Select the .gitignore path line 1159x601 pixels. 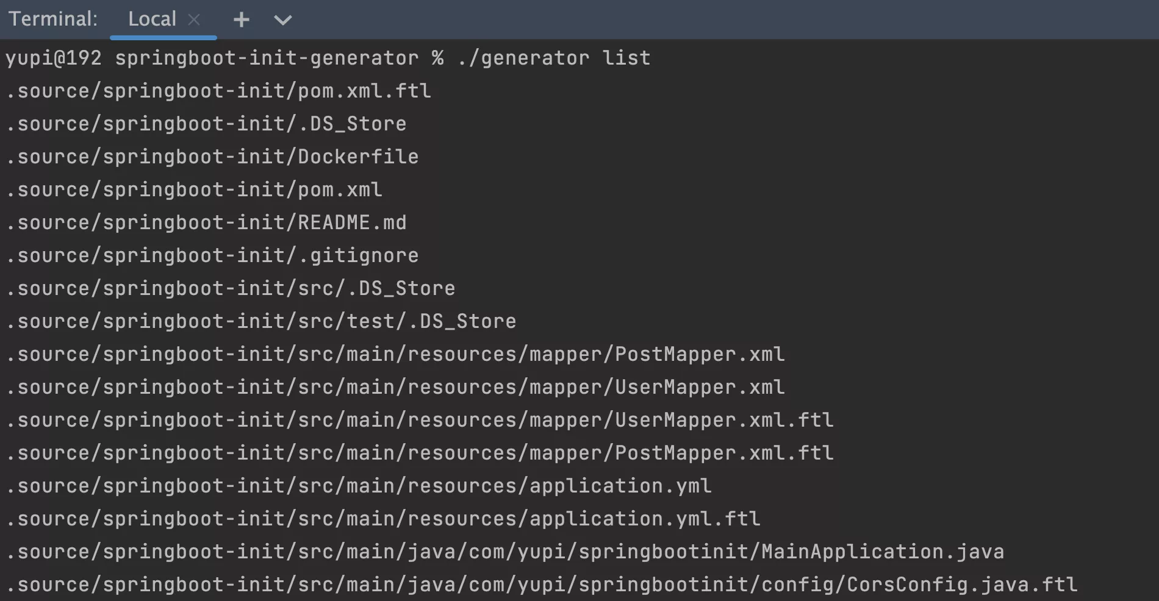[212, 255]
